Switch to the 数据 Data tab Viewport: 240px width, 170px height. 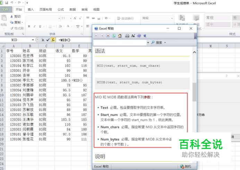(72, 9)
